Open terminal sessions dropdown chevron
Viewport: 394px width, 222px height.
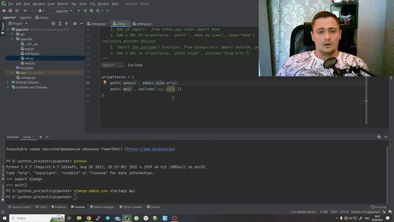tap(47, 137)
